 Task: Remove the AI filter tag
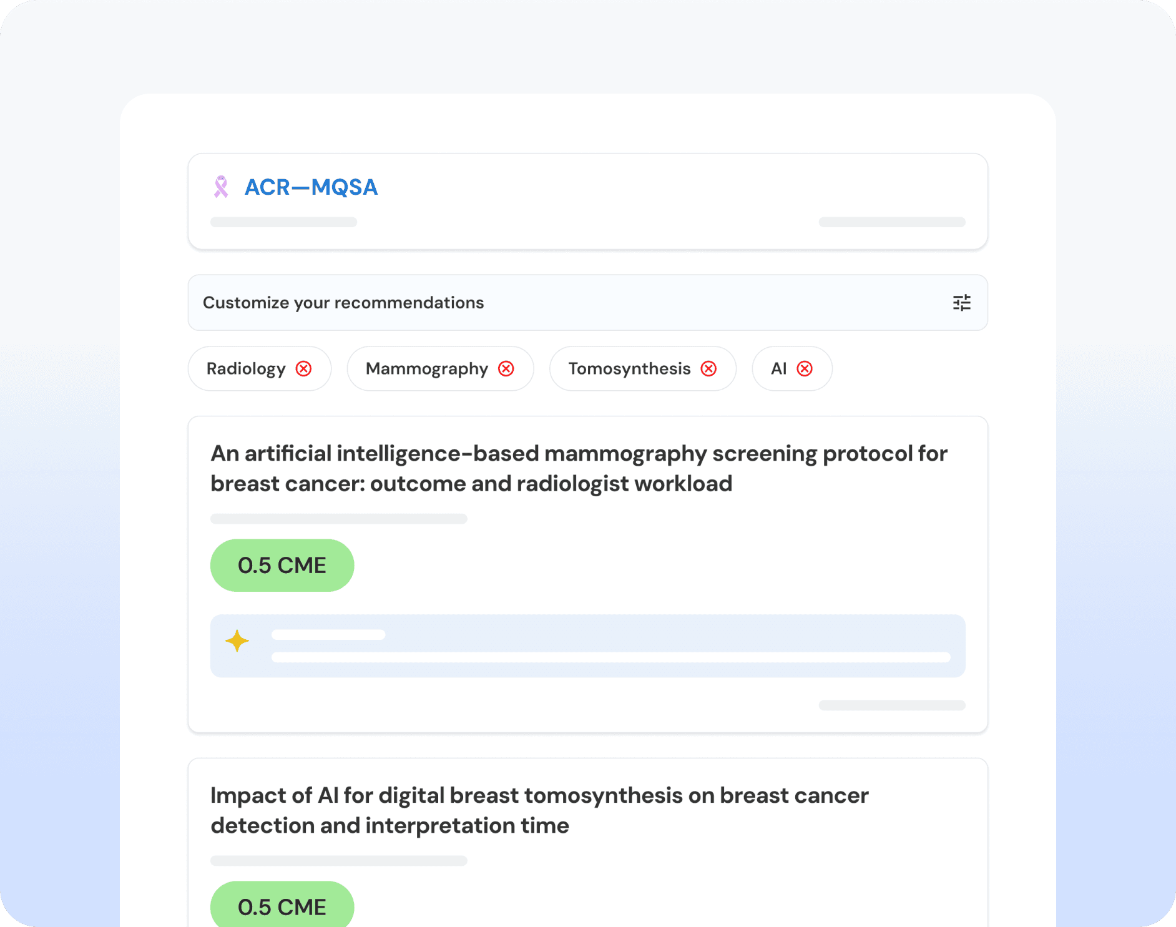[805, 369]
